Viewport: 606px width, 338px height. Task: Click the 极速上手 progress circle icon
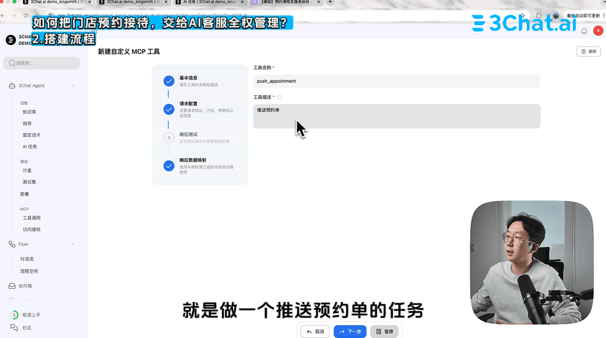click(14, 315)
